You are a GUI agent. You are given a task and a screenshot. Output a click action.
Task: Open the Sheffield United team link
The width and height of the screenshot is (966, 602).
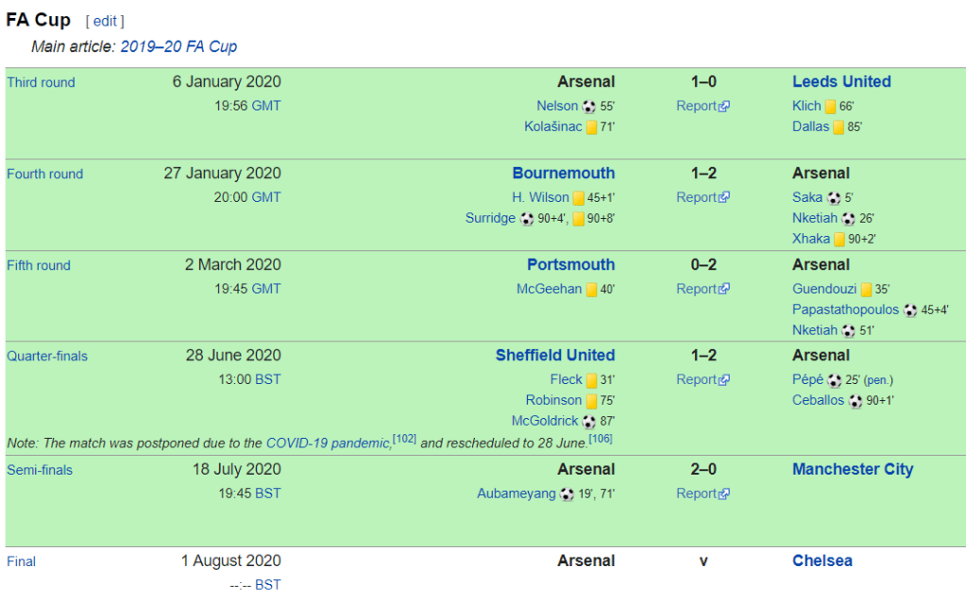[554, 356]
